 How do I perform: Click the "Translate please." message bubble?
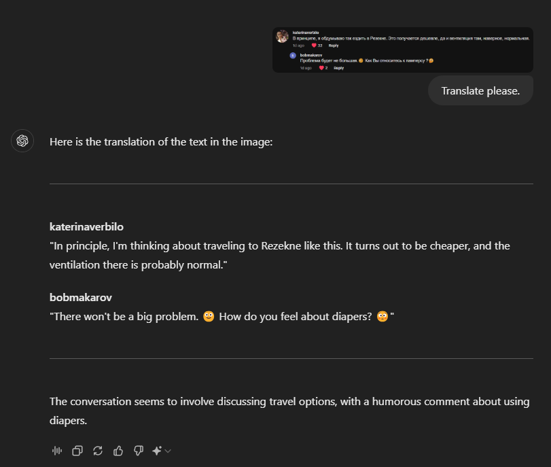[x=480, y=91]
